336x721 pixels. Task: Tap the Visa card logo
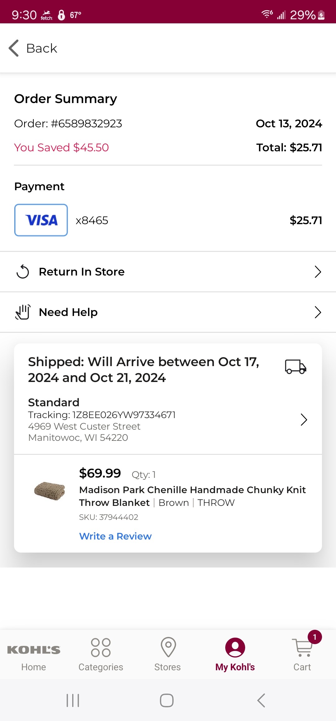(x=41, y=220)
